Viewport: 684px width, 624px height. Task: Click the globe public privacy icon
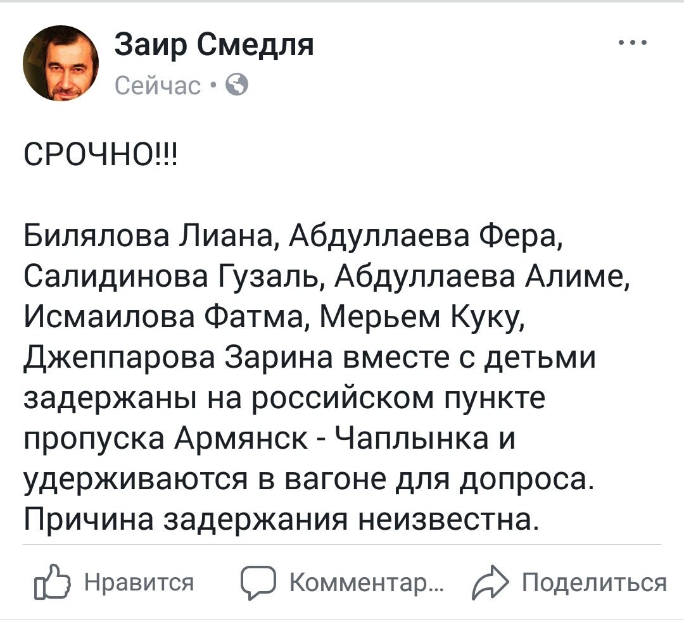[x=236, y=85]
